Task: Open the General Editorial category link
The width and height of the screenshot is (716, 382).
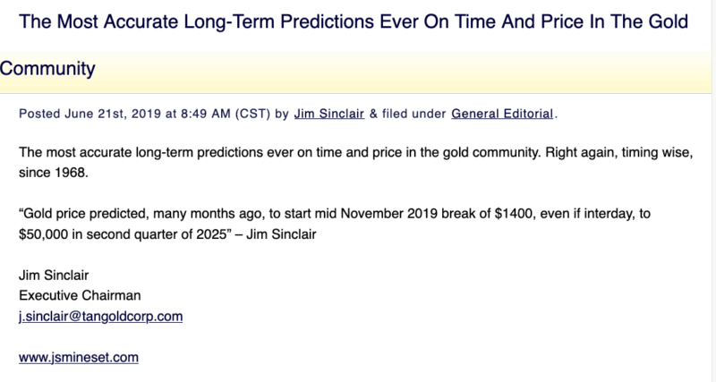Action: click(503, 114)
